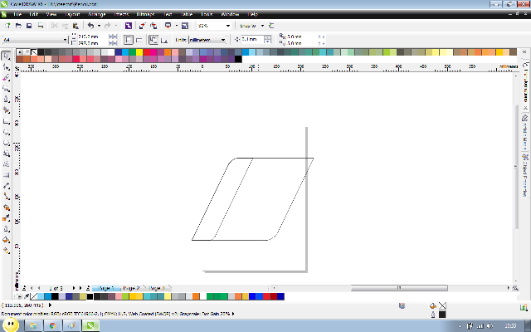Toggle apply layout to current page only

(x=164, y=40)
